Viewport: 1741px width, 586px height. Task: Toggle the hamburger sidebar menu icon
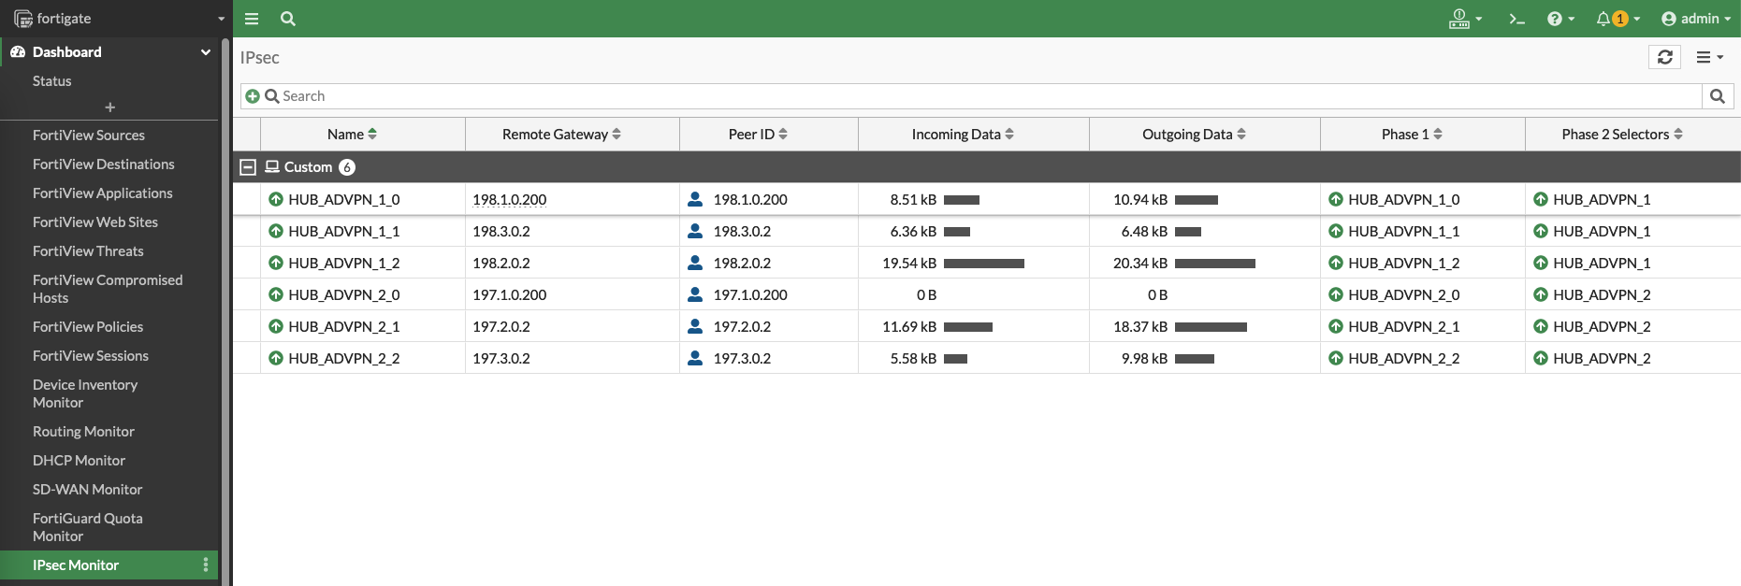point(252,19)
